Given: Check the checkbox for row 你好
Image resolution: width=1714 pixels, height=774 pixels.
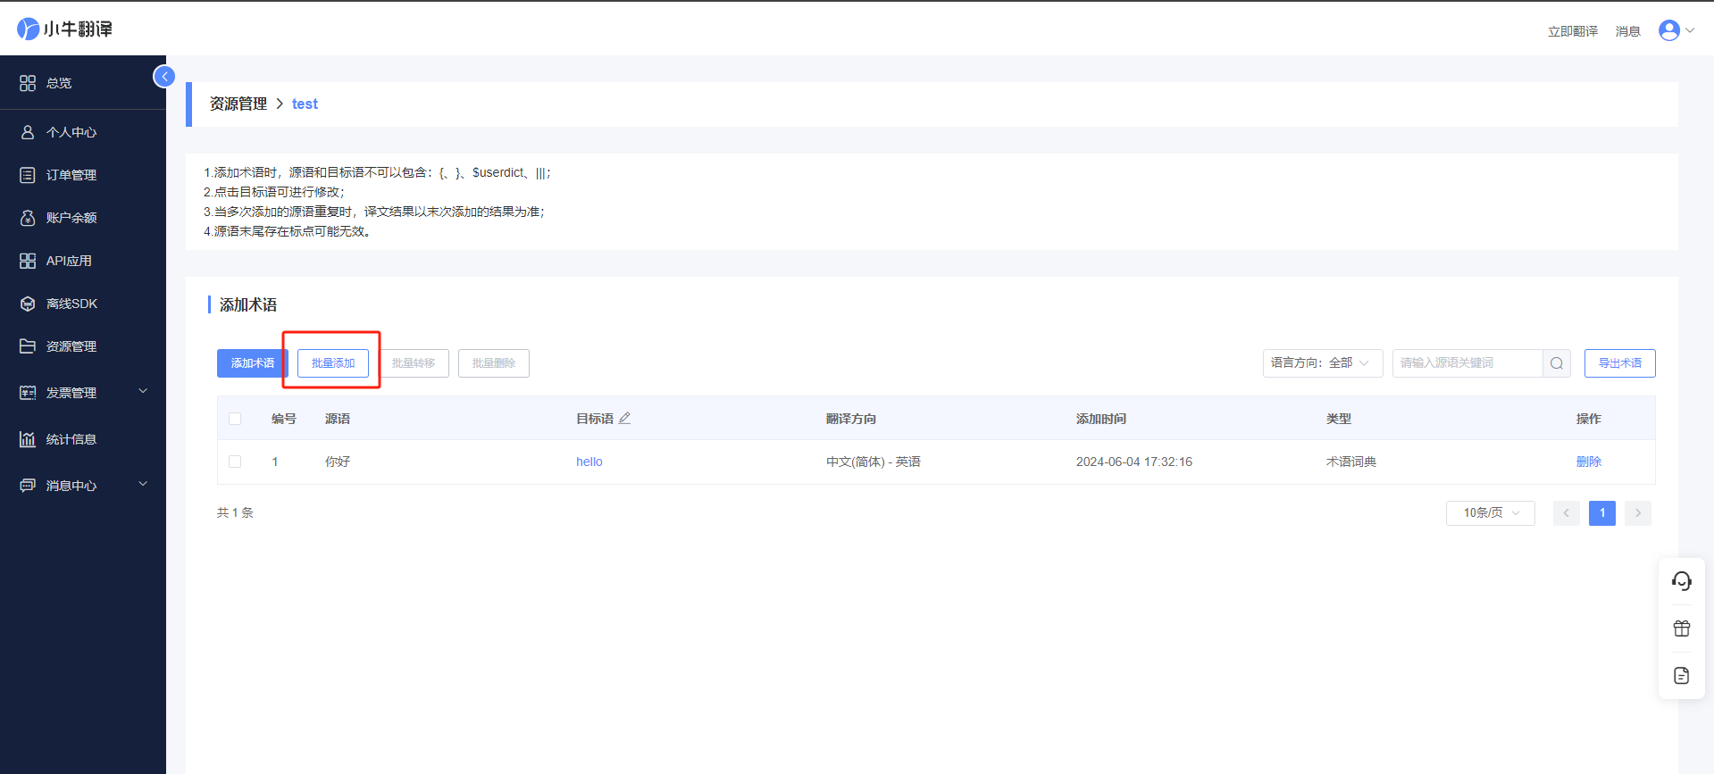Looking at the screenshot, I should 235,462.
